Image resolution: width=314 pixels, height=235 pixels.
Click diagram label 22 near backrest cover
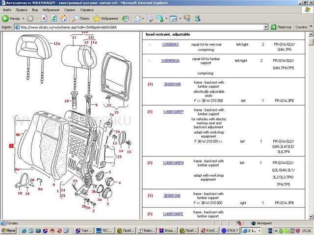tap(109, 105)
